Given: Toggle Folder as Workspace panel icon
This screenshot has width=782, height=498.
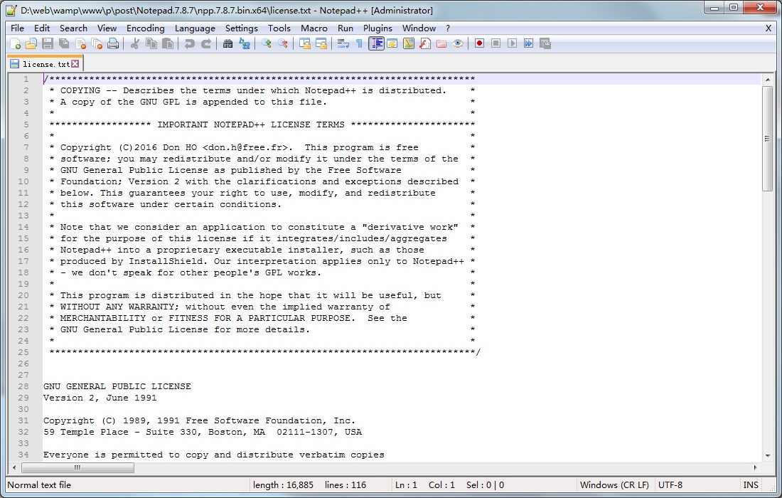Looking at the screenshot, I should click(441, 44).
